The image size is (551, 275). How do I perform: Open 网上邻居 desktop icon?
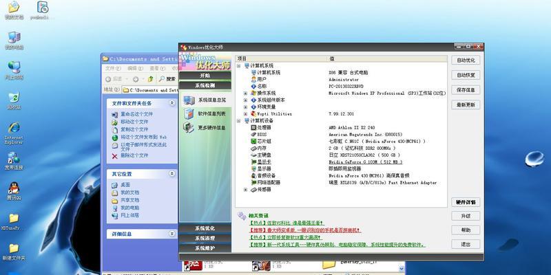[14, 71]
